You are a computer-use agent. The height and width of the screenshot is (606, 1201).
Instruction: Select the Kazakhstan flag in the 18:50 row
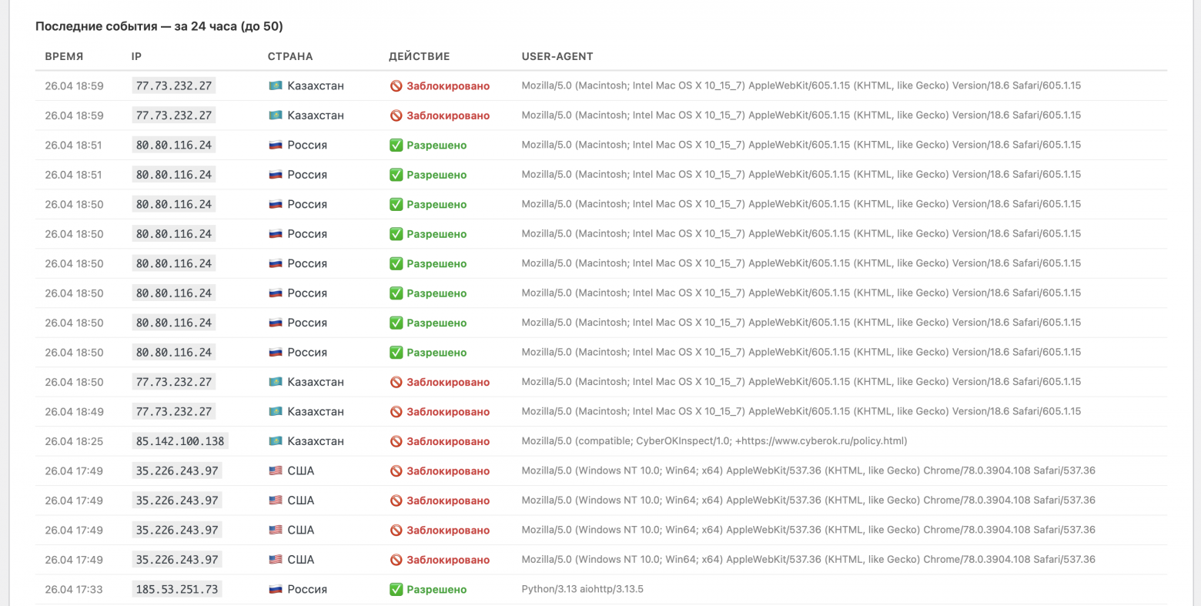pos(275,382)
